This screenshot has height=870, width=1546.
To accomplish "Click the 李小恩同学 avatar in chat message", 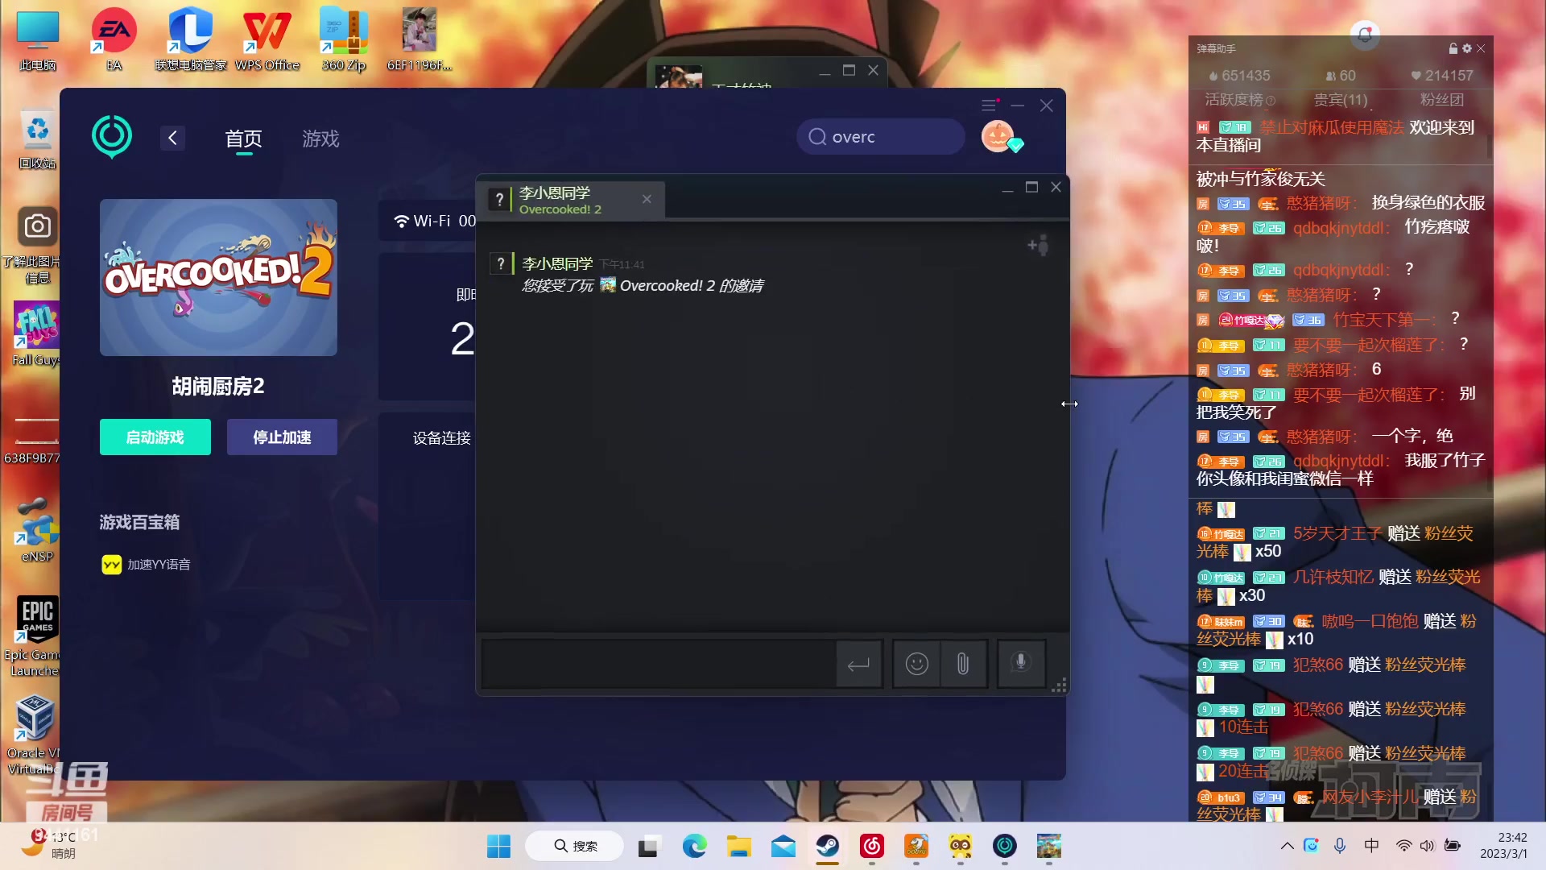I will [x=501, y=263].
